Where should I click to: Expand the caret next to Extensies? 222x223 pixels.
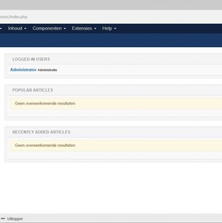point(95,29)
